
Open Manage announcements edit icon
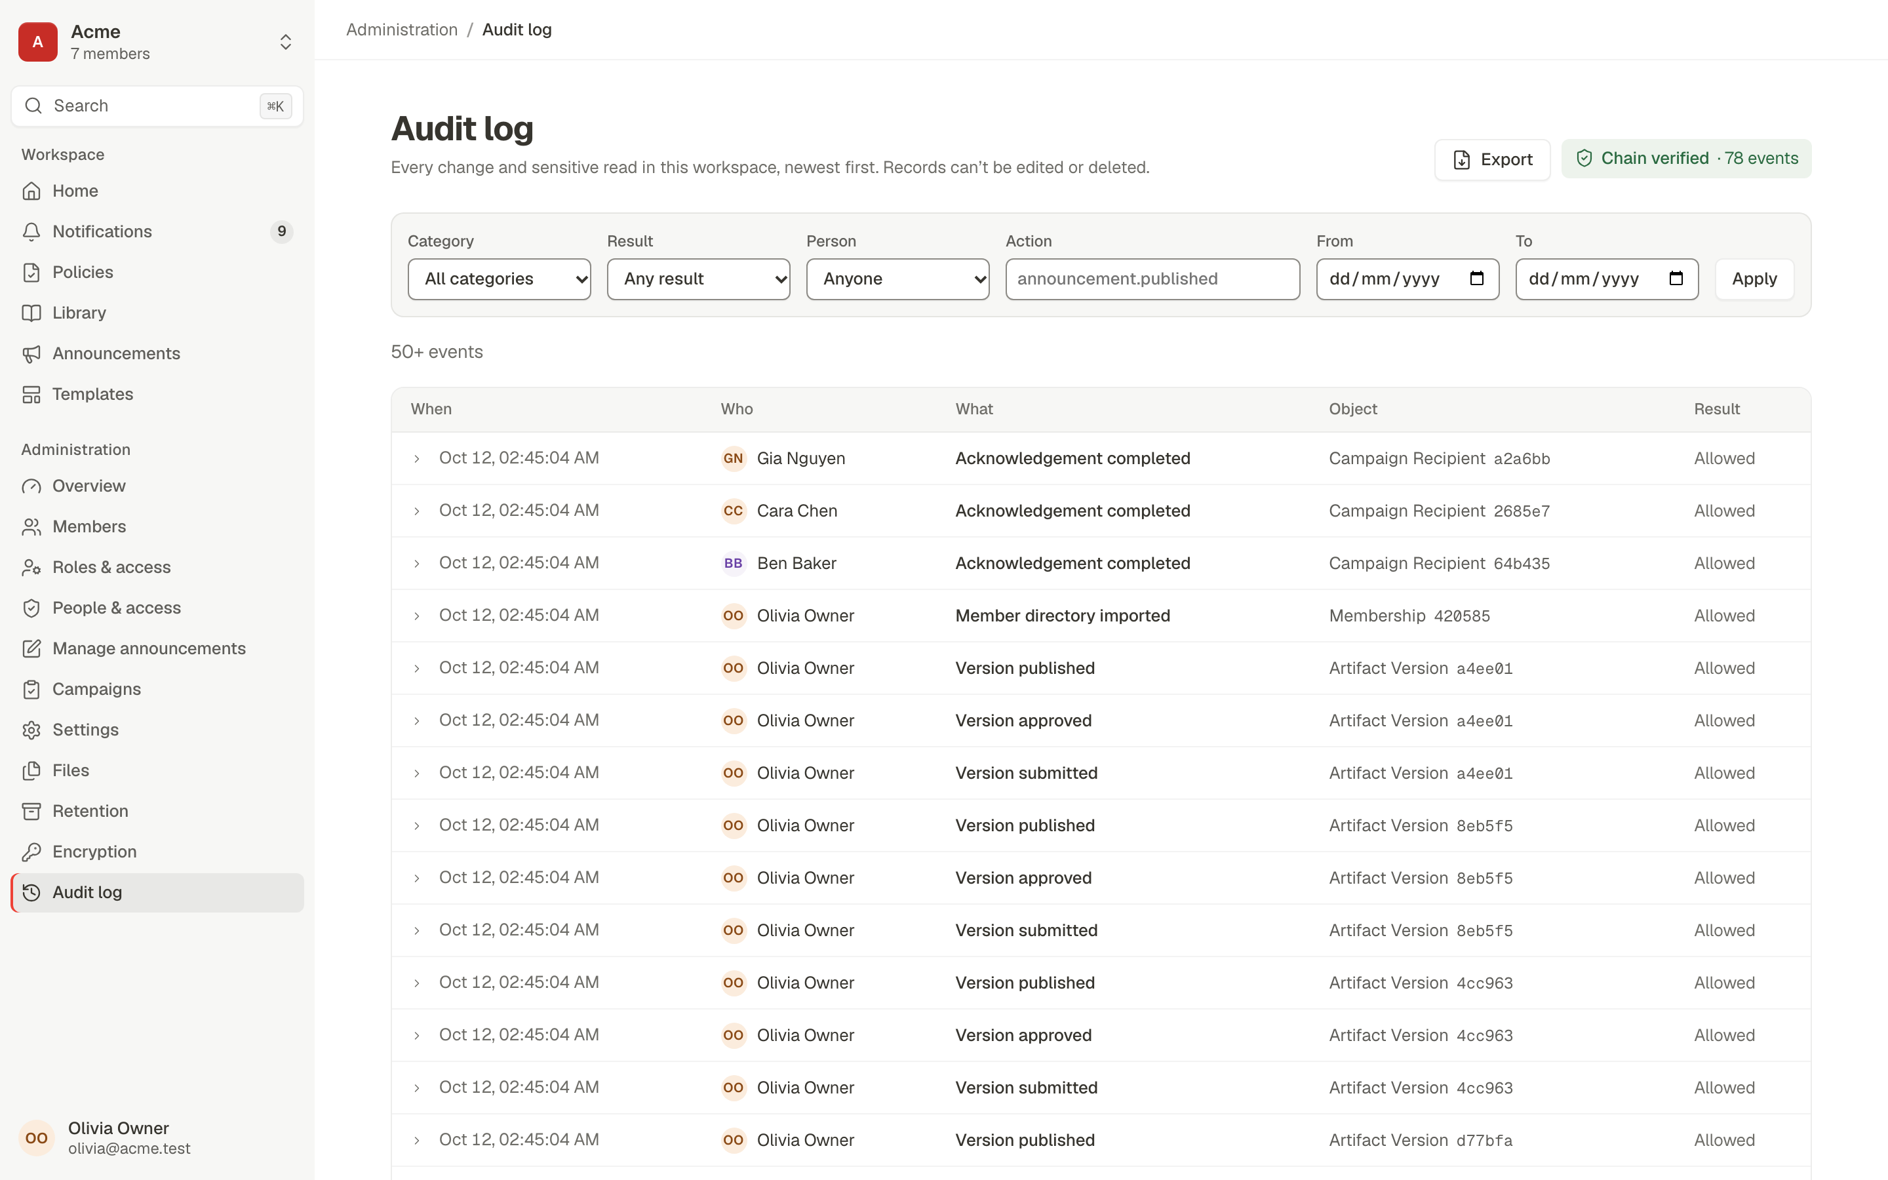(31, 648)
